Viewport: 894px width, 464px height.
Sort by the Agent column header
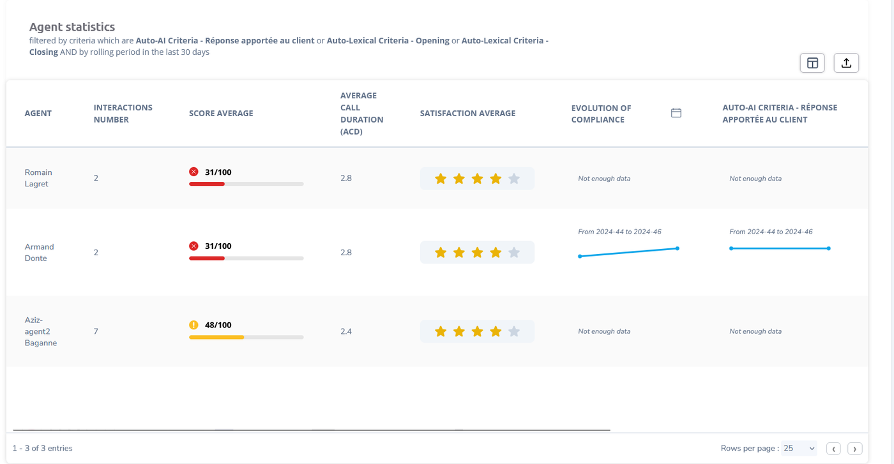point(38,114)
